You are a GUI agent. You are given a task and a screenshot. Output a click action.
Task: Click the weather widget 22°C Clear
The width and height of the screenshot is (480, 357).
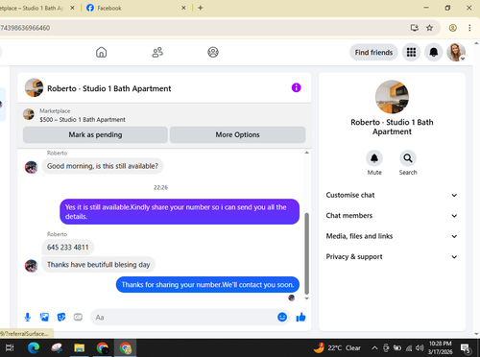337,347
